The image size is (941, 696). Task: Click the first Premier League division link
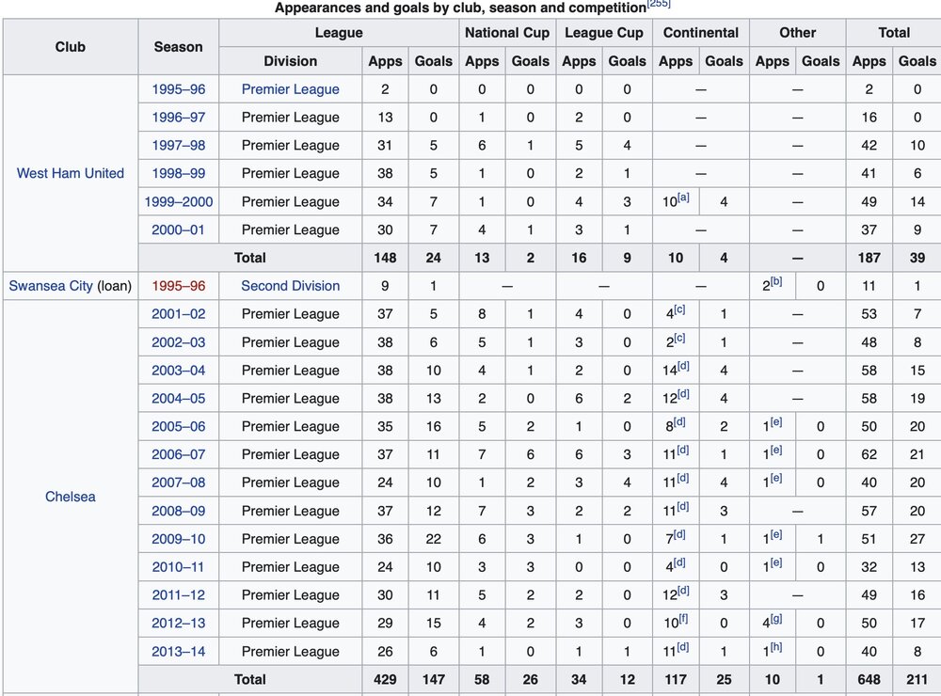pos(291,89)
